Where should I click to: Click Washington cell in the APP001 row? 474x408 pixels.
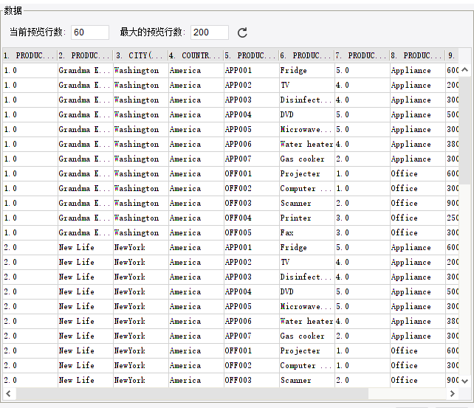pyautogui.click(x=140, y=70)
